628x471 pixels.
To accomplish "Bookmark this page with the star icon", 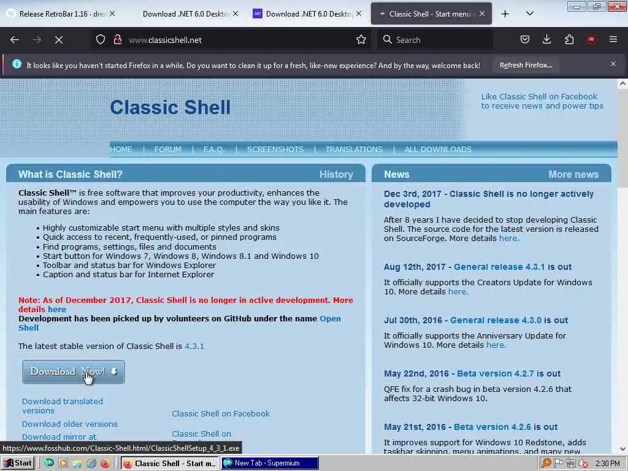I will pos(361,40).
